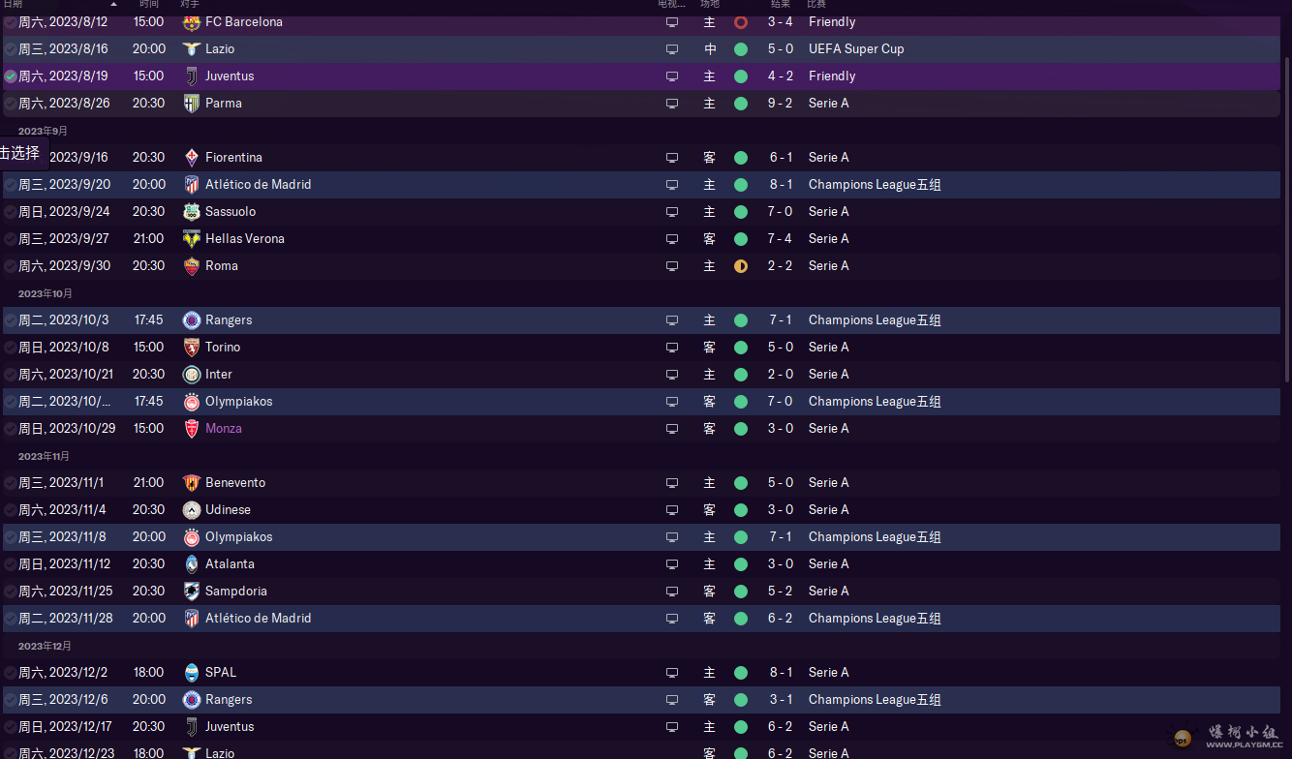This screenshot has width=1292, height=759.
Task: Click the Hellas Verona club crest
Action: [191, 239]
